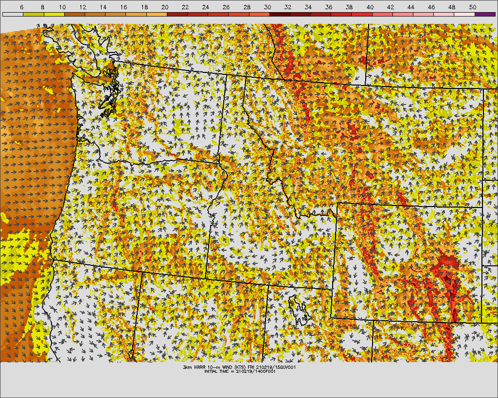This screenshot has width=498, height=398.
Task: Select the legend swatch between 40 and 42
Action: point(382,14)
